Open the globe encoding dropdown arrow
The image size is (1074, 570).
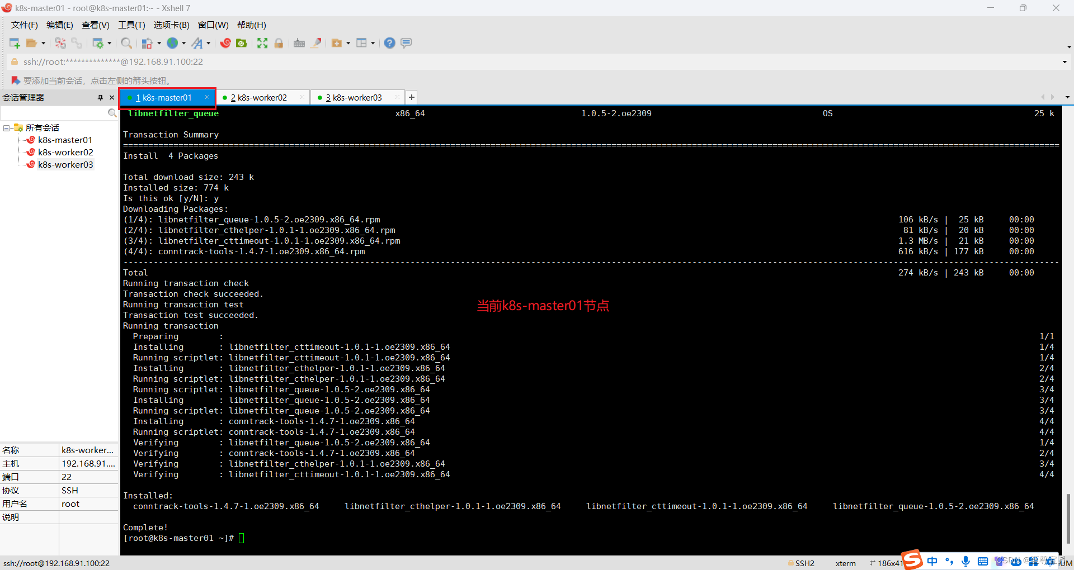click(183, 43)
